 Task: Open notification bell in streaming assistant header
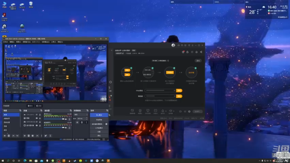(x=196, y=52)
